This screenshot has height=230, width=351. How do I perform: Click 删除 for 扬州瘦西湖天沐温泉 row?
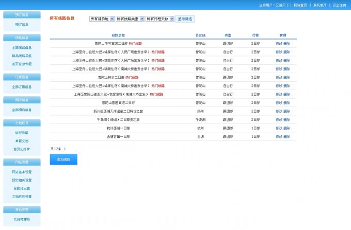(286, 111)
